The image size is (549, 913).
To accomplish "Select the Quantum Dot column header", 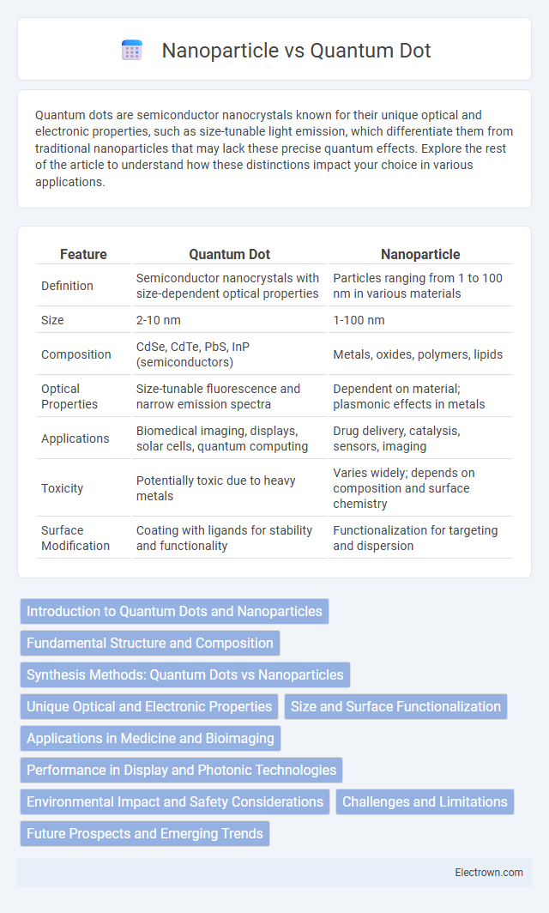I will click(229, 255).
